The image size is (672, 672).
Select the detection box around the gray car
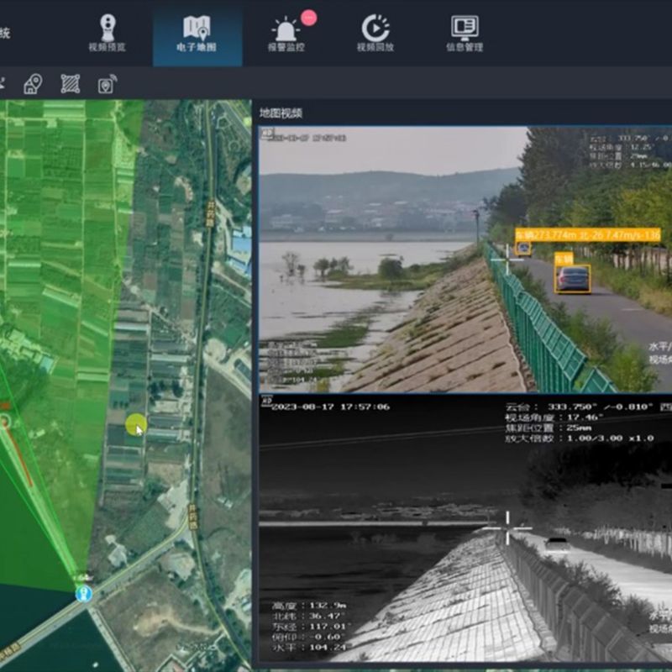coord(573,279)
